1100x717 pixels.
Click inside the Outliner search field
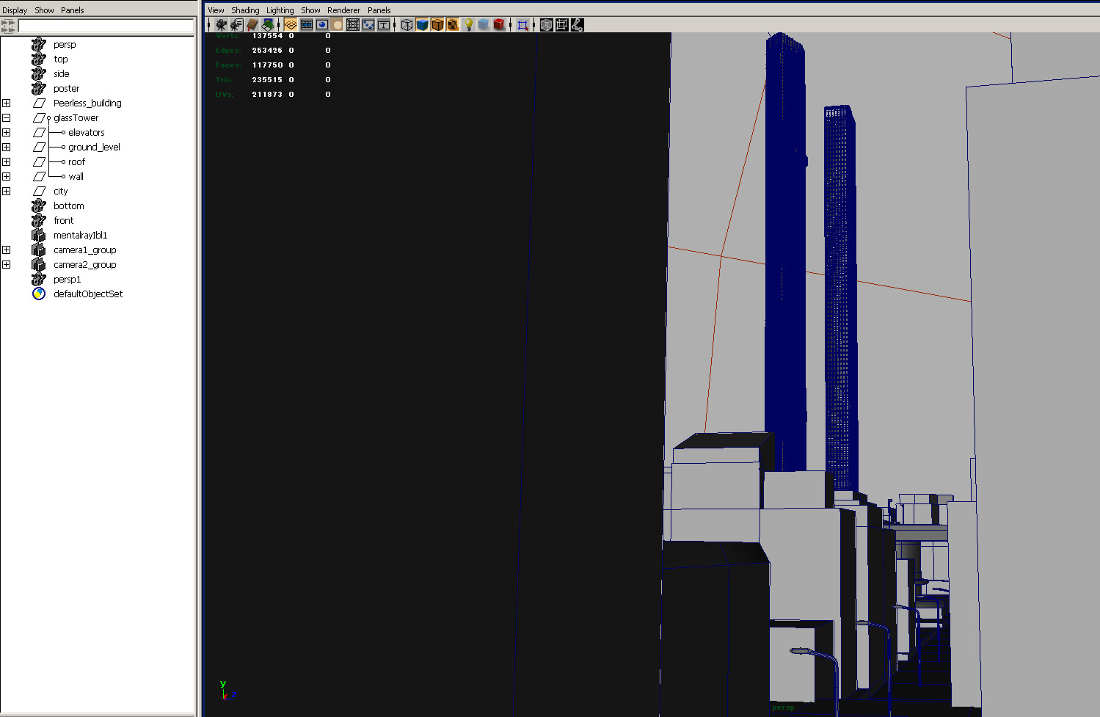[106, 25]
